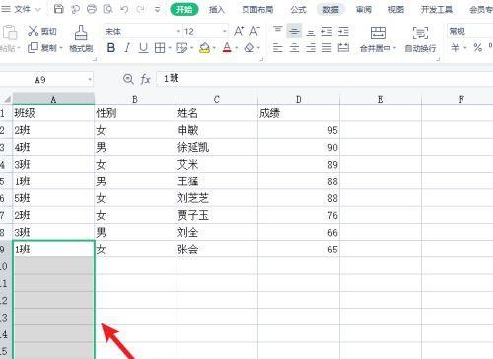Toggle vertical middle alignment

pos(294,32)
